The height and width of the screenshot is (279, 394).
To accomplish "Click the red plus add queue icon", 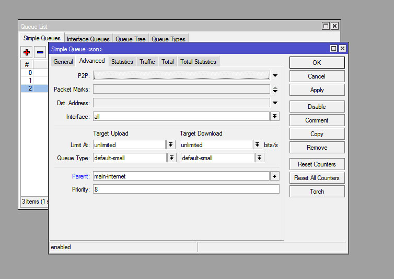I will pos(27,52).
